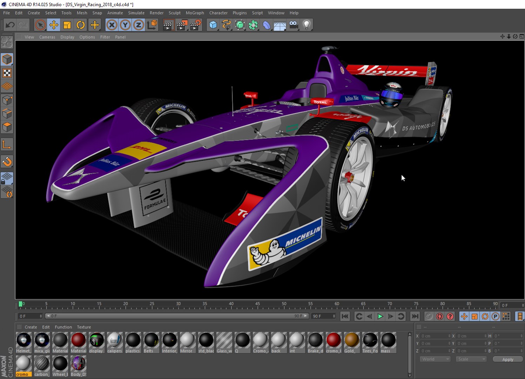Click the Record Active Objects key icon
The width and height of the screenshot is (525, 379).
[x=429, y=317]
